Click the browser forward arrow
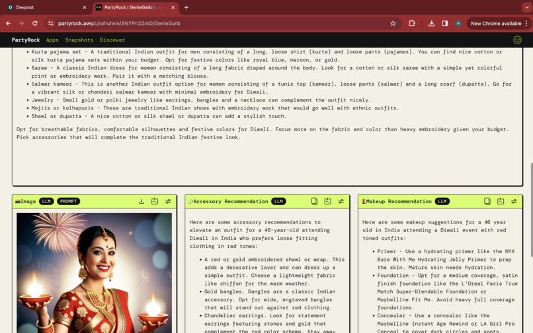 click(21, 23)
